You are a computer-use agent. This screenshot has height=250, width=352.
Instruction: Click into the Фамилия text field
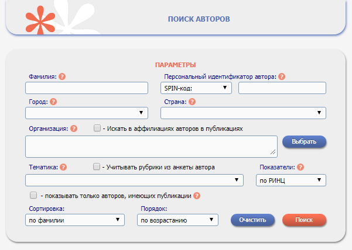click(x=87, y=88)
